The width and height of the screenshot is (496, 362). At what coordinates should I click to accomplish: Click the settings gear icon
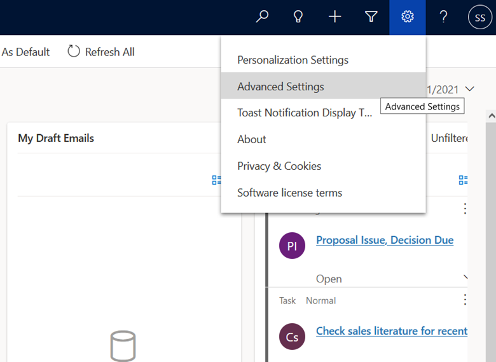point(408,17)
